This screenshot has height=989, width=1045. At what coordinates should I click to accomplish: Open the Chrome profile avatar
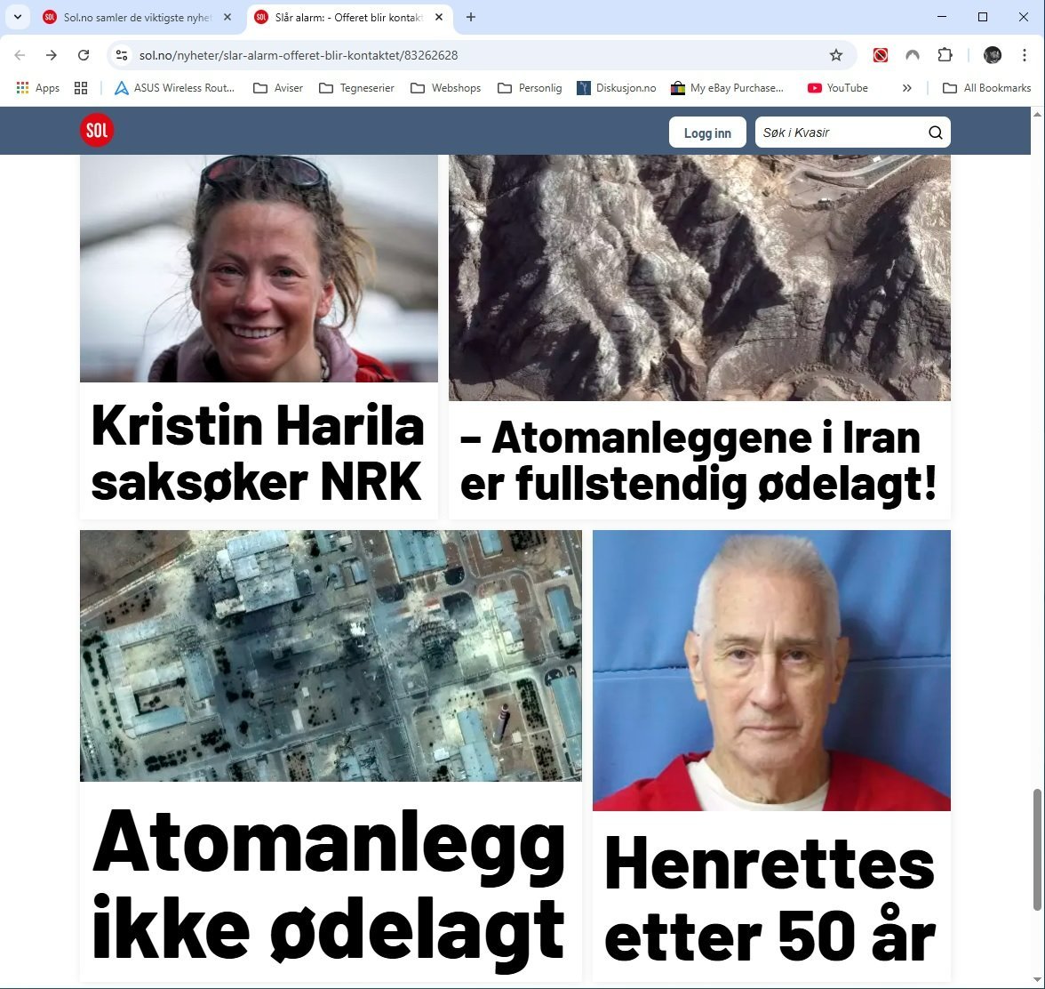[x=993, y=55]
